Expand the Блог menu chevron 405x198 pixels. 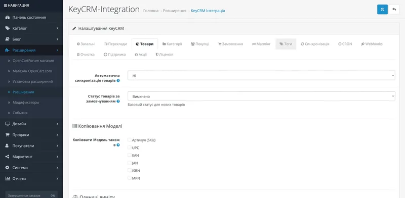[57, 39]
